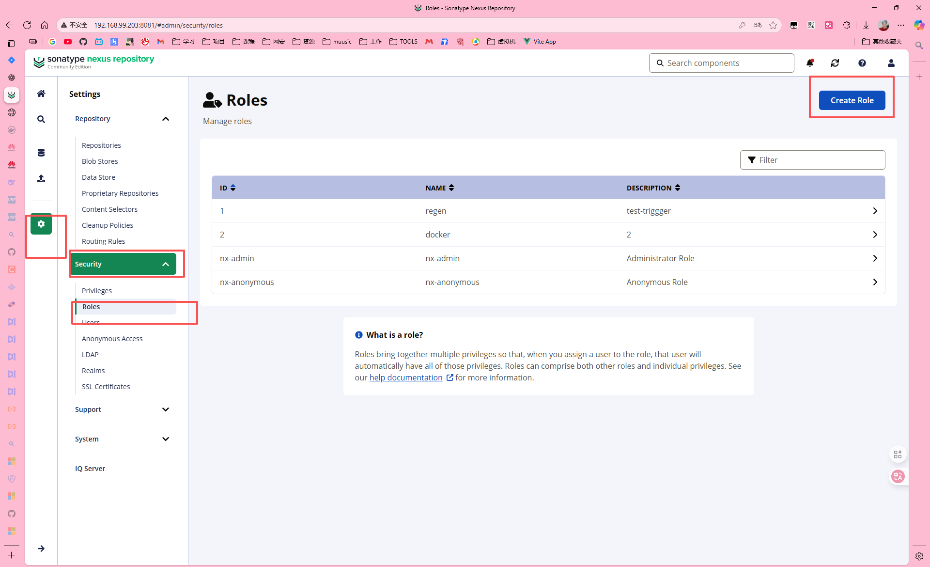Open the Privileges menu item
The image size is (930, 567).
[97, 291]
